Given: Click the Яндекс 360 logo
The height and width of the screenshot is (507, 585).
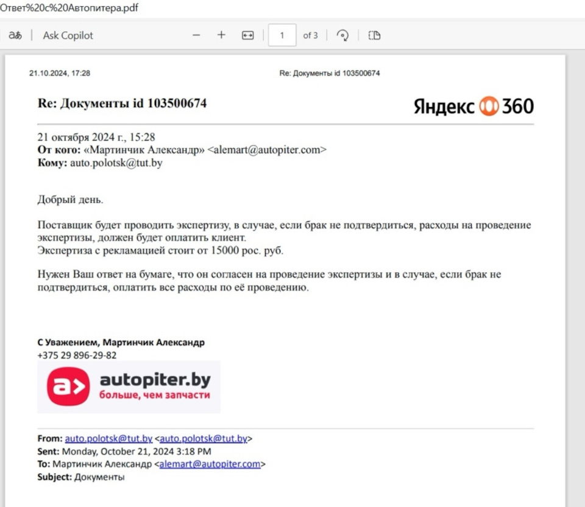Looking at the screenshot, I should pos(473,107).
